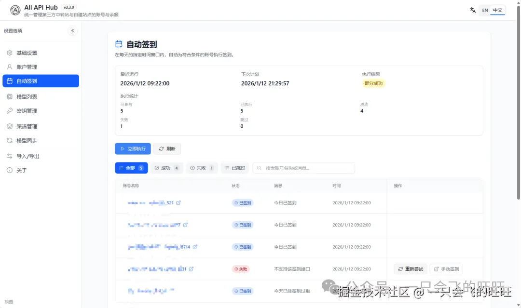Click the account name ending 8714

pyautogui.click(x=159, y=247)
